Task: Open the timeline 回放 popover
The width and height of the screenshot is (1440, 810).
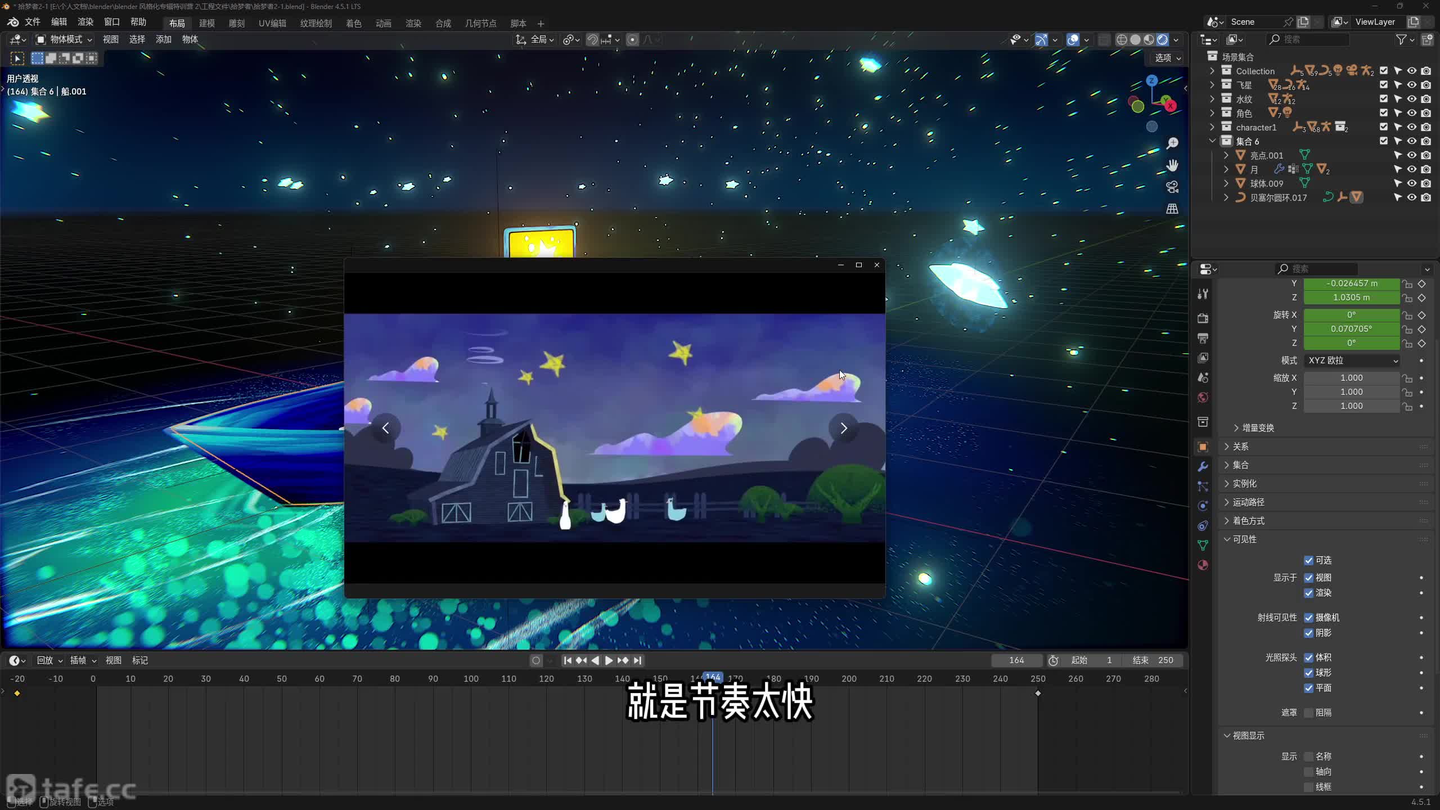Action: pyautogui.click(x=49, y=660)
